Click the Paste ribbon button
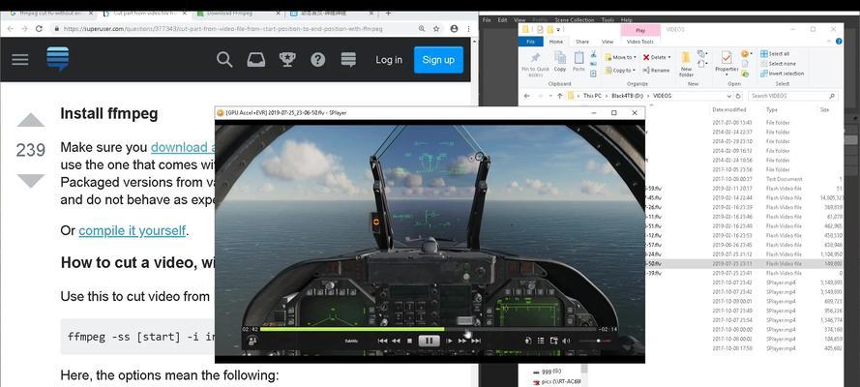Screen dimensions: 860x387 pyautogui.click(x=578, y=61)
